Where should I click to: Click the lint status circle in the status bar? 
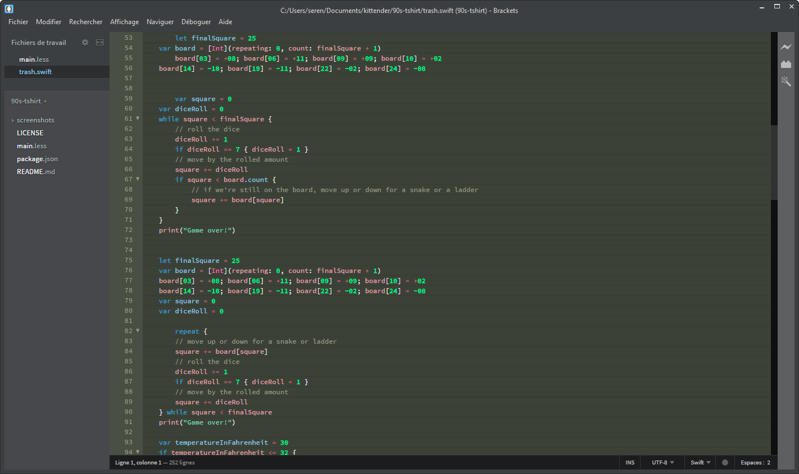(725, 462)
